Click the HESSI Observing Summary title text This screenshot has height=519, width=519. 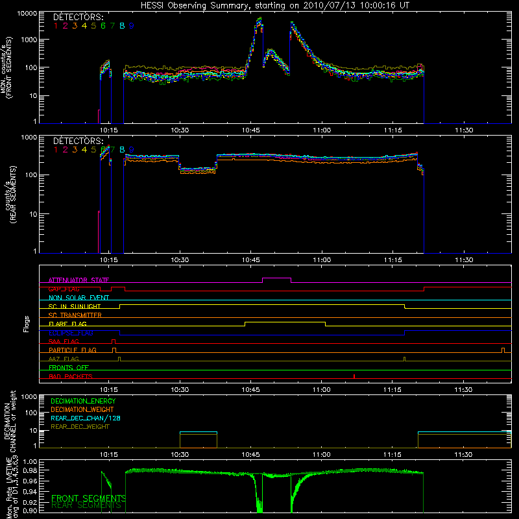point(274,6)
